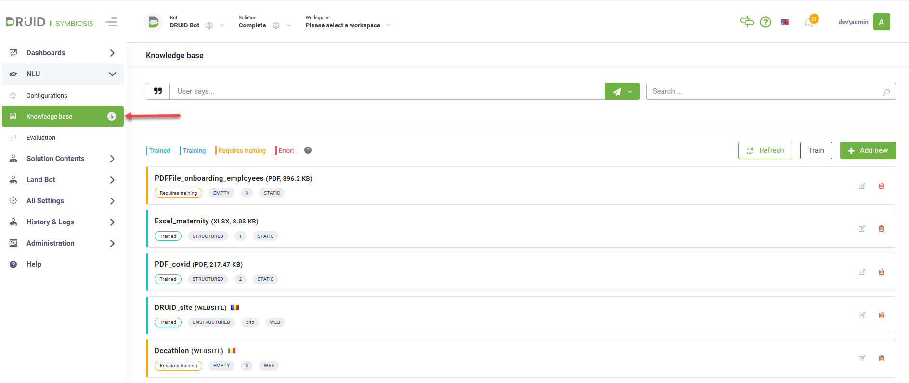Delete the PDFFile_onboarding_employees entry
Image resolution: width=909 pixels, height=383 pixels.
click(882, 186)
